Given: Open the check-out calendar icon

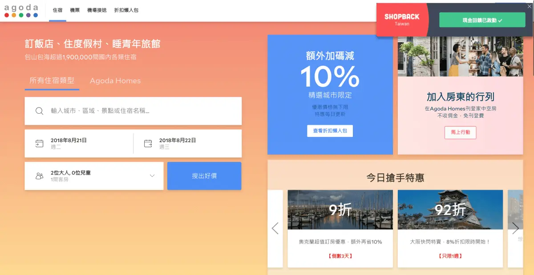Looking at the screenshot, I should coord(148,143).
